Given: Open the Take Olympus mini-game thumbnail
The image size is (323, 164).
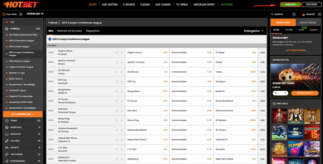Looking at the screenshot, I should tap(312, 149).
